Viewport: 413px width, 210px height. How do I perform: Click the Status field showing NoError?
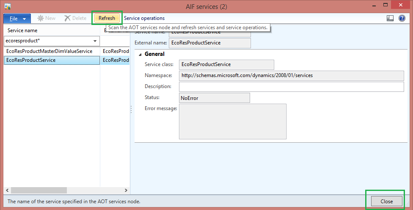coord(215,98)
